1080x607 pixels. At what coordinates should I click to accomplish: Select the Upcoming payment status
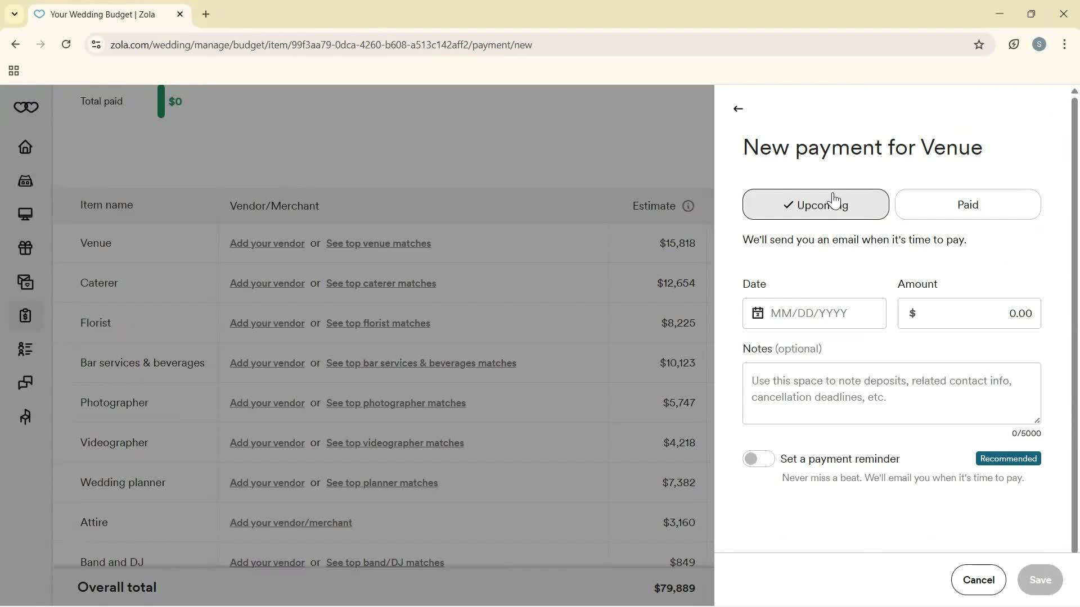815,205
